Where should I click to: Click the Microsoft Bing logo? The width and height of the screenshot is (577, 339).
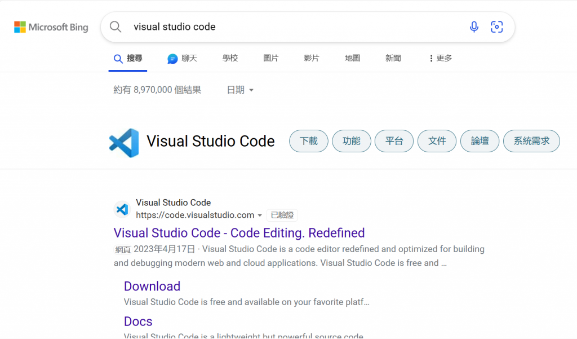(51, 27)
